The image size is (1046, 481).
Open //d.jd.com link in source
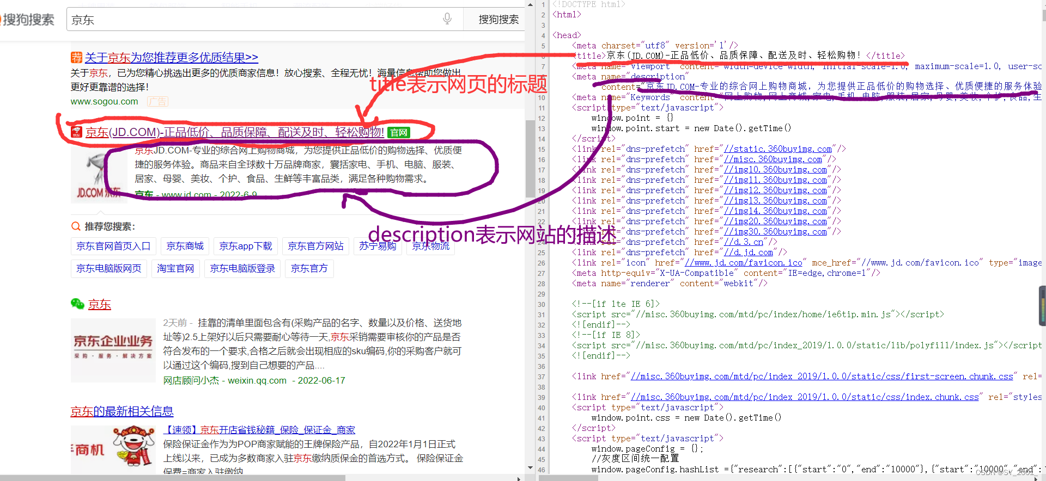coord(749,252)
